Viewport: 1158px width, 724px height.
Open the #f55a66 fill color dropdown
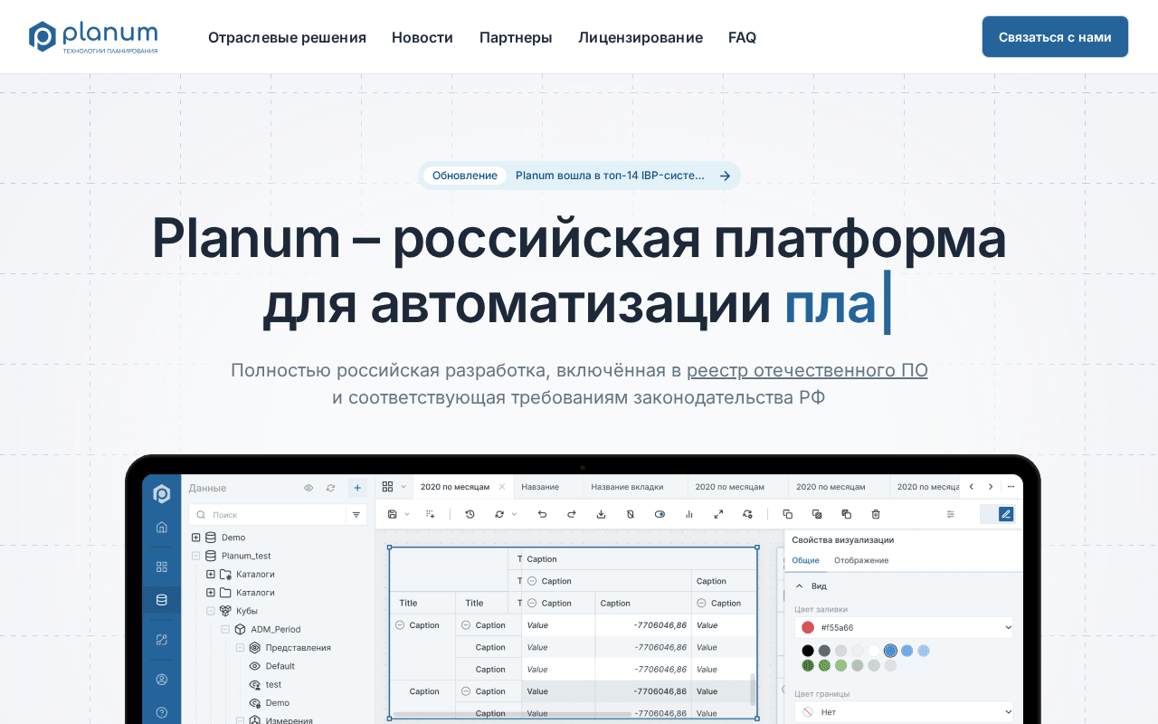[x=904, y=627]
